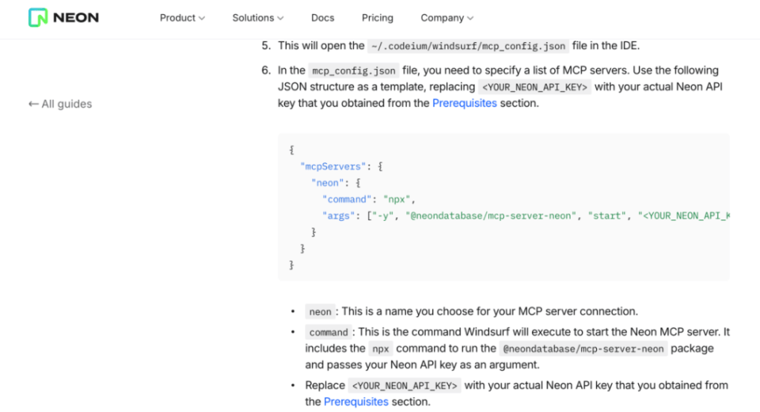Open the Company menu

442,18
